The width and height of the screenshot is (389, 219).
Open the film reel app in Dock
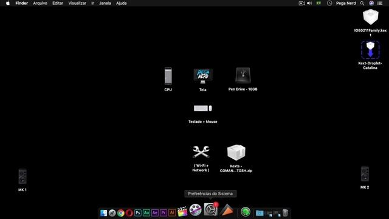coord(195,210)
